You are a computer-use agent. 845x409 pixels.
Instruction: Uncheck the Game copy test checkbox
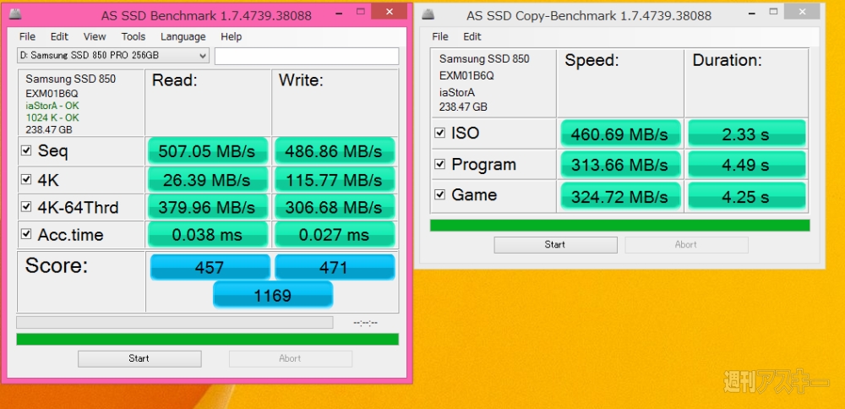pyautogui.click(x=439, y=194)
